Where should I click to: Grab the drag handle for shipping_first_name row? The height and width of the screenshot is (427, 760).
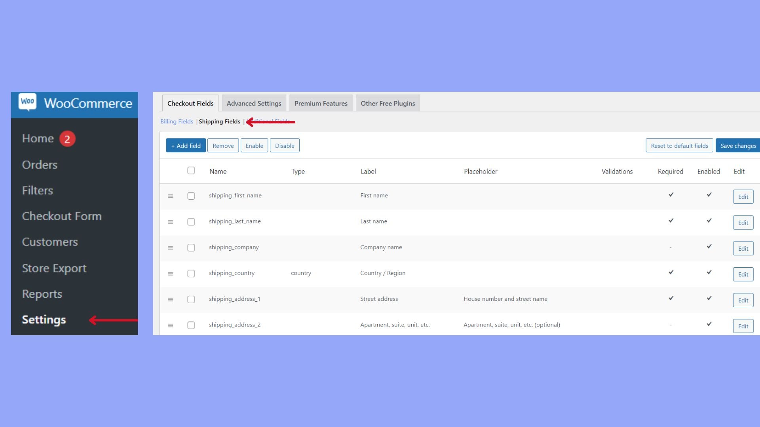coord(171,196)
